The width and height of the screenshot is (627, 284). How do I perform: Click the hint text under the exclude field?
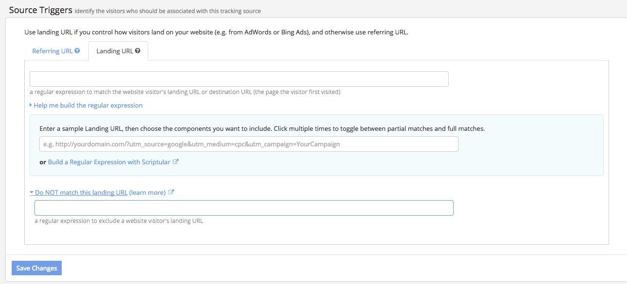(x=119, y=221)
